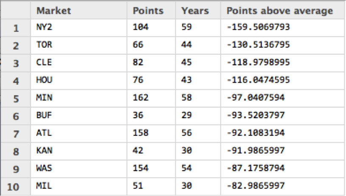Select row number 5
The height and width of the screenshot is (196, 346).
(x=16, y=98)
